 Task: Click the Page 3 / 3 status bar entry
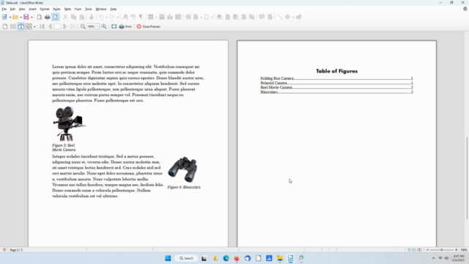[x=16, y=250]
